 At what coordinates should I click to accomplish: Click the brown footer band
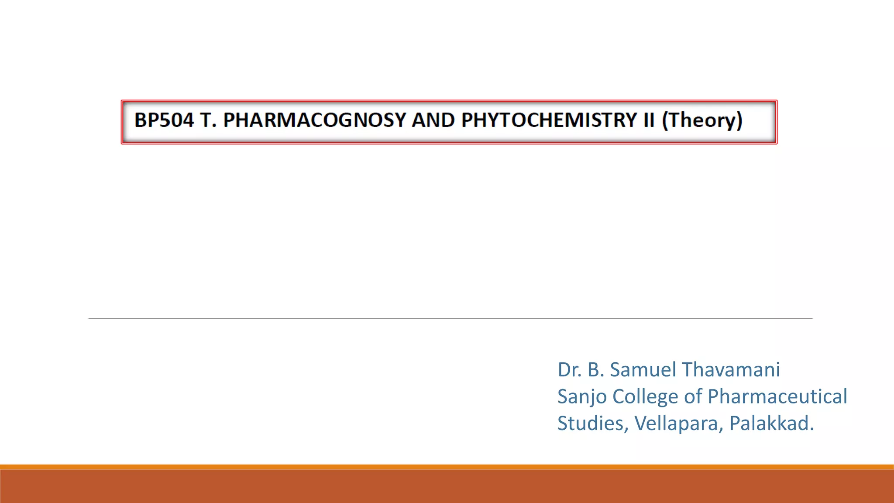447,486
